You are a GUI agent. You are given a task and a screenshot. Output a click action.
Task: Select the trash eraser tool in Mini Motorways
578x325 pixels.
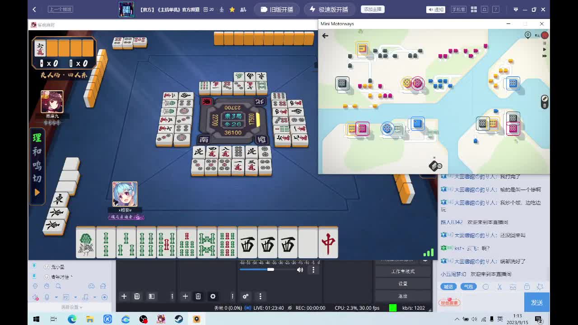tap(545, 106)
